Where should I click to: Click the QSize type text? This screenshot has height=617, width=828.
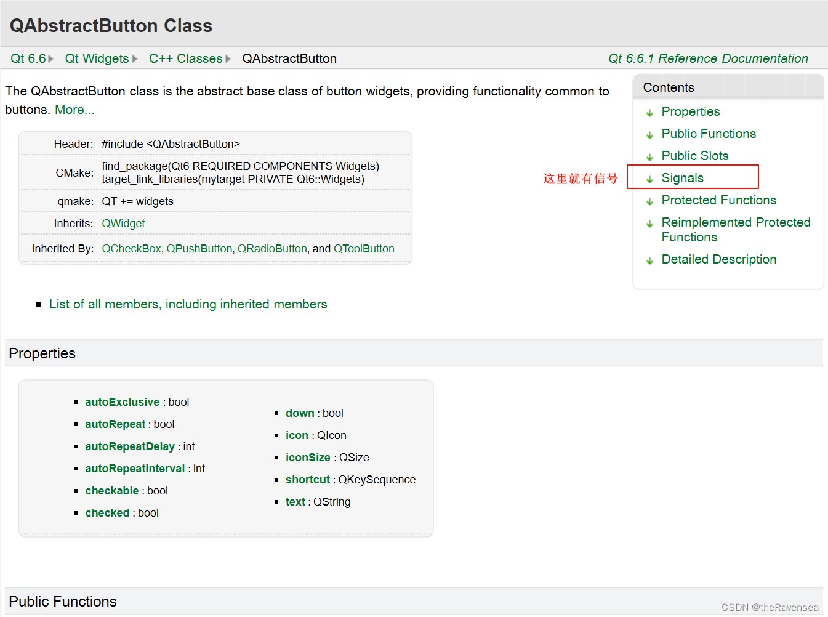pos(354,458)
